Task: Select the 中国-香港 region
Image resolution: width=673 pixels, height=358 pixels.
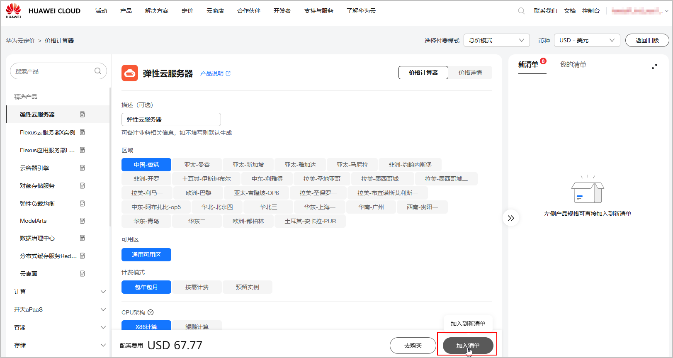Action: tap(146, 165)
